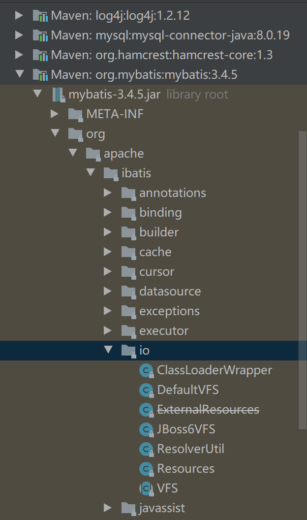Collapse the io package node
Screen dimensions: 307x520
pyautogui.click(x=108, y=350)
